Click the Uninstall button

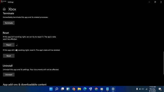click(9, 75)
